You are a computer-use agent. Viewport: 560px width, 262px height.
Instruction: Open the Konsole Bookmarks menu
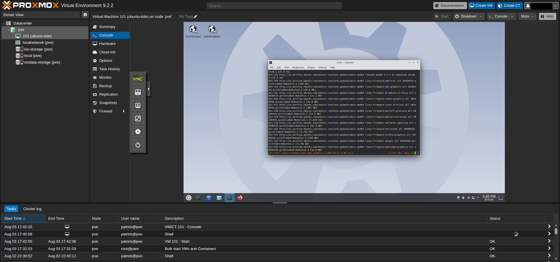coord(298,67)
